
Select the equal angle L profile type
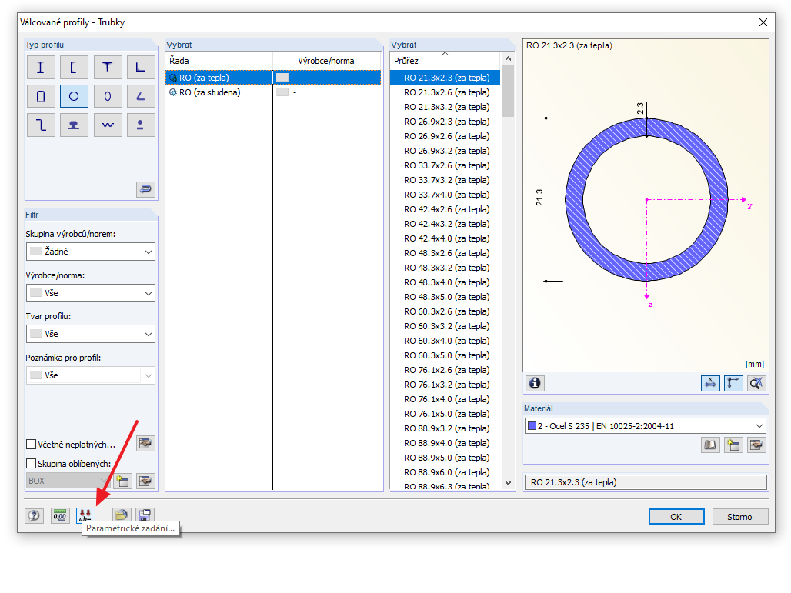(141, 67)
